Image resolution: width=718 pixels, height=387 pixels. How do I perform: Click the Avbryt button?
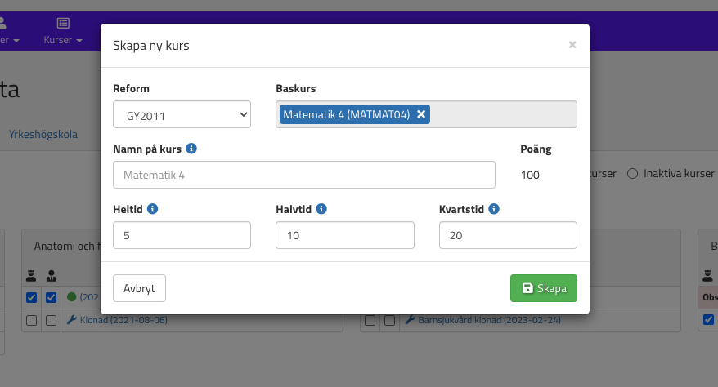[139, 288]
